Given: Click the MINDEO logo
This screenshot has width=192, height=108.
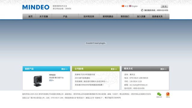Looking at the screenshot, I should click(36, 7).
